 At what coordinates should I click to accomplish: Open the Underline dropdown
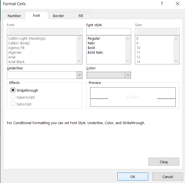[x=79, y=75]
